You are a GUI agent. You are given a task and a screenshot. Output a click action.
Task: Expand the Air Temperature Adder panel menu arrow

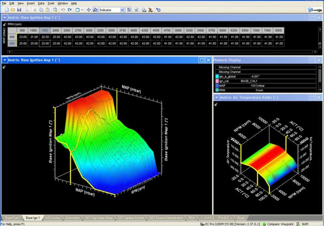(216, 97)
